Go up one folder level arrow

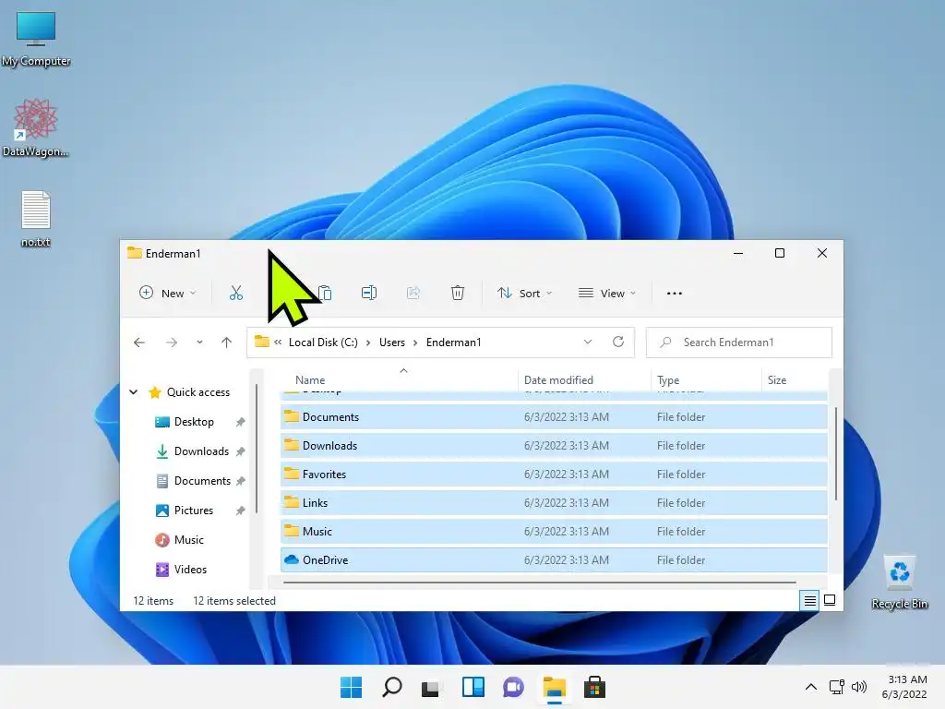point(226,342)
